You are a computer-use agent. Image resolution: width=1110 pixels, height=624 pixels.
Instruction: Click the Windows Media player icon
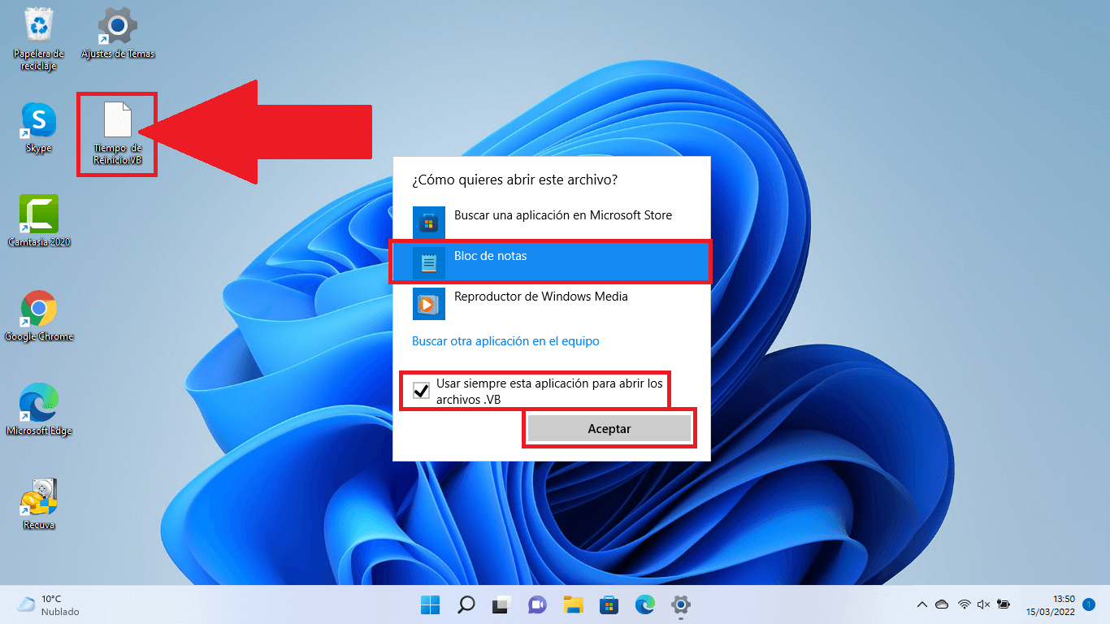click(x=429, y=303)
